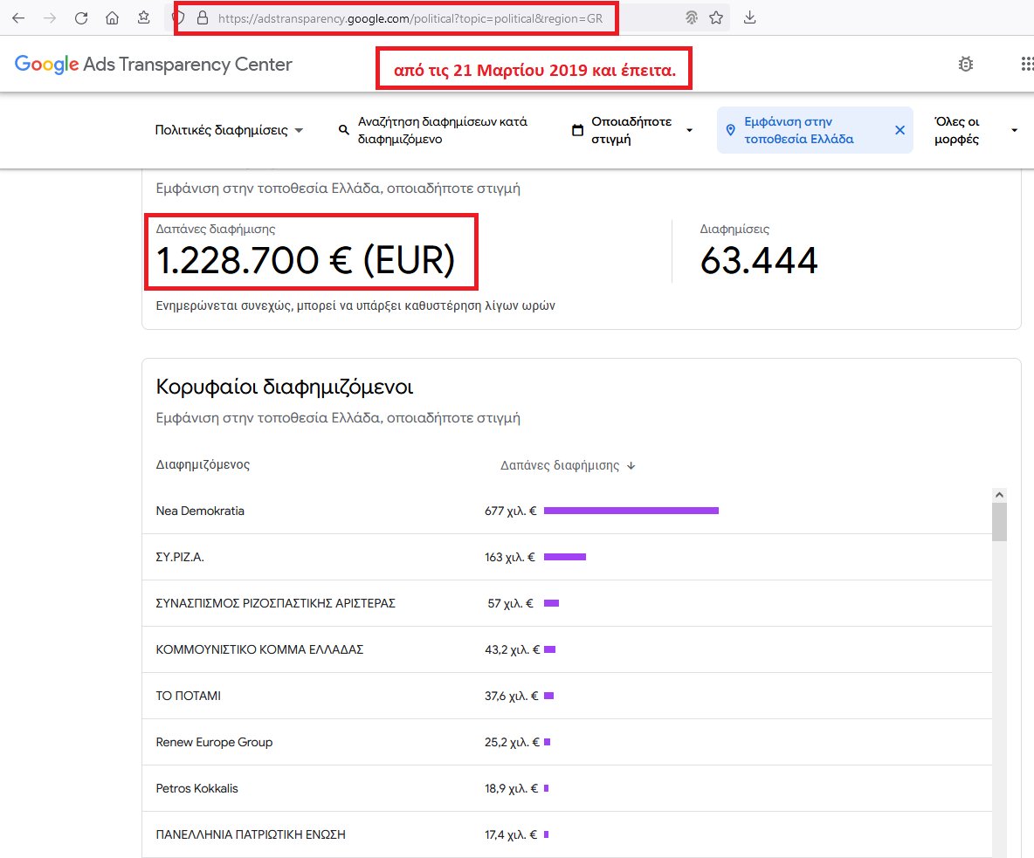
Task: Focus the Αναζήτηση διαφημίσεων κατά διαφημιζόμενο field
Action: point(443,130)
